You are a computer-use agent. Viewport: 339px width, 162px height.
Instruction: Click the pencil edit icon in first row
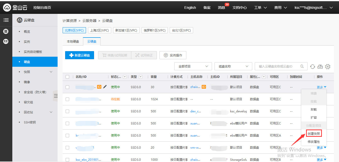coord(105,87)
